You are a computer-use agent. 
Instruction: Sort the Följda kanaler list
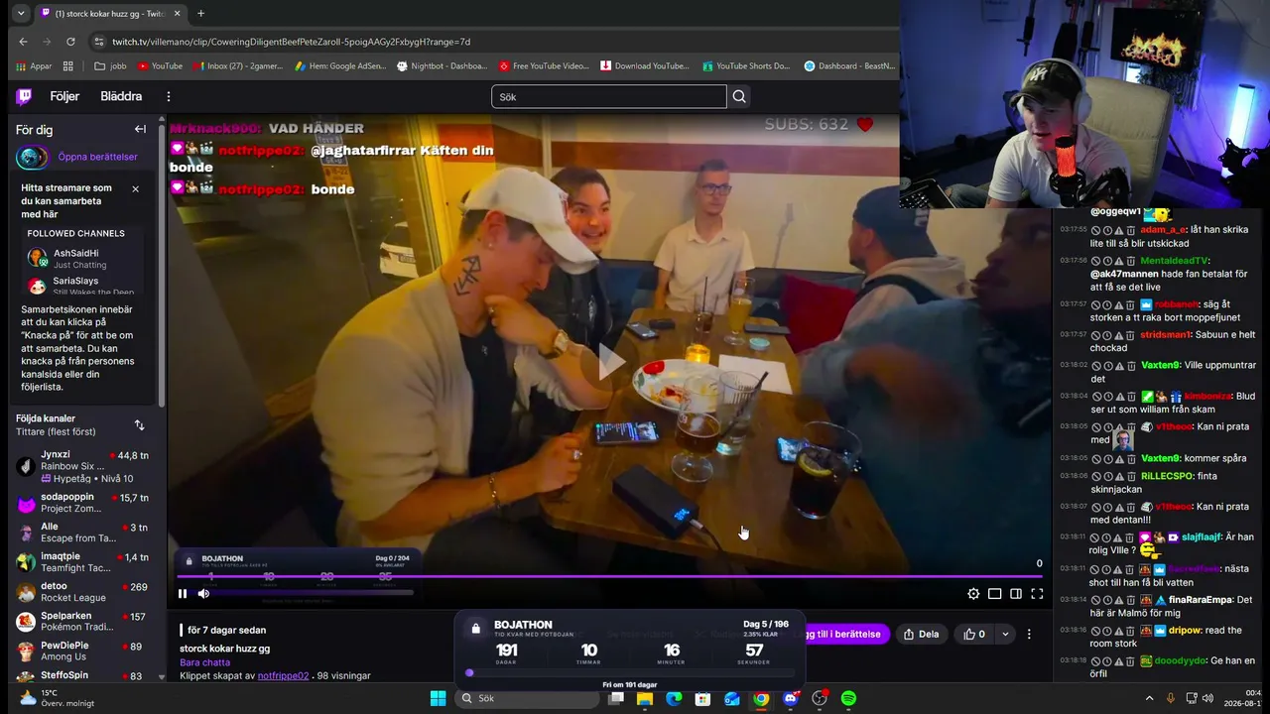coord(139,424)
